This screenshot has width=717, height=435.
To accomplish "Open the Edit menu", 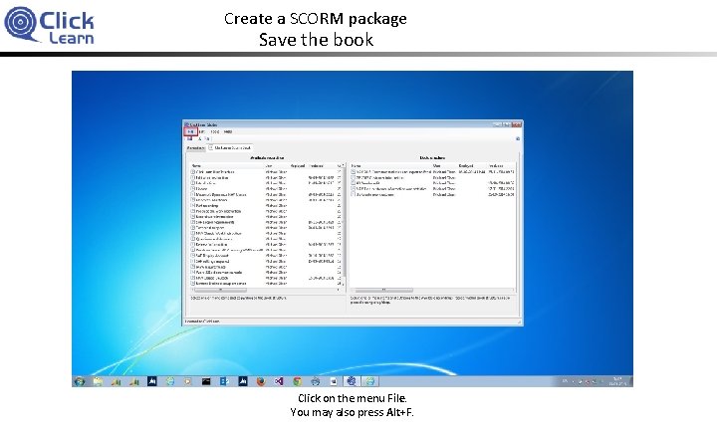I will point(202,131).
